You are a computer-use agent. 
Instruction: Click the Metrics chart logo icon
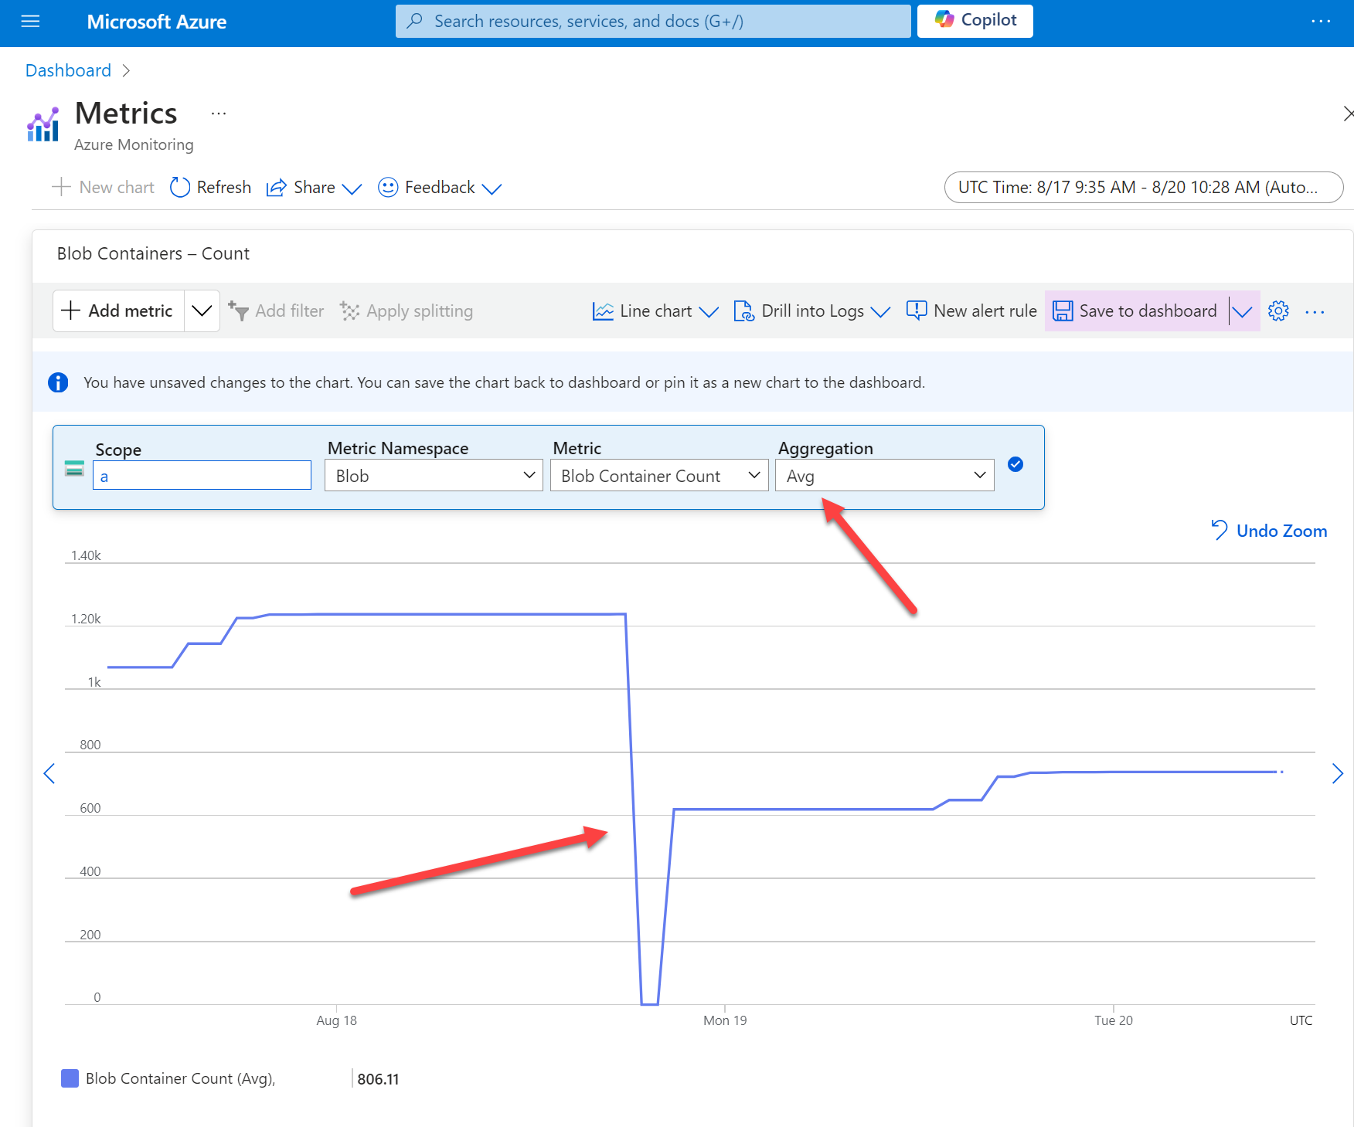[43, 124]
